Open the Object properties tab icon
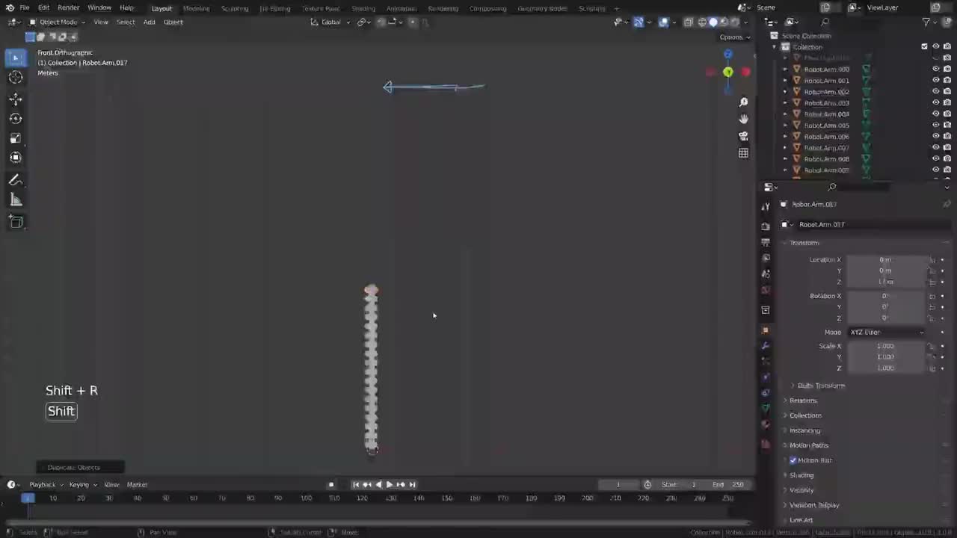The height and width of the screenshot is (538, 957). [766, 330]
